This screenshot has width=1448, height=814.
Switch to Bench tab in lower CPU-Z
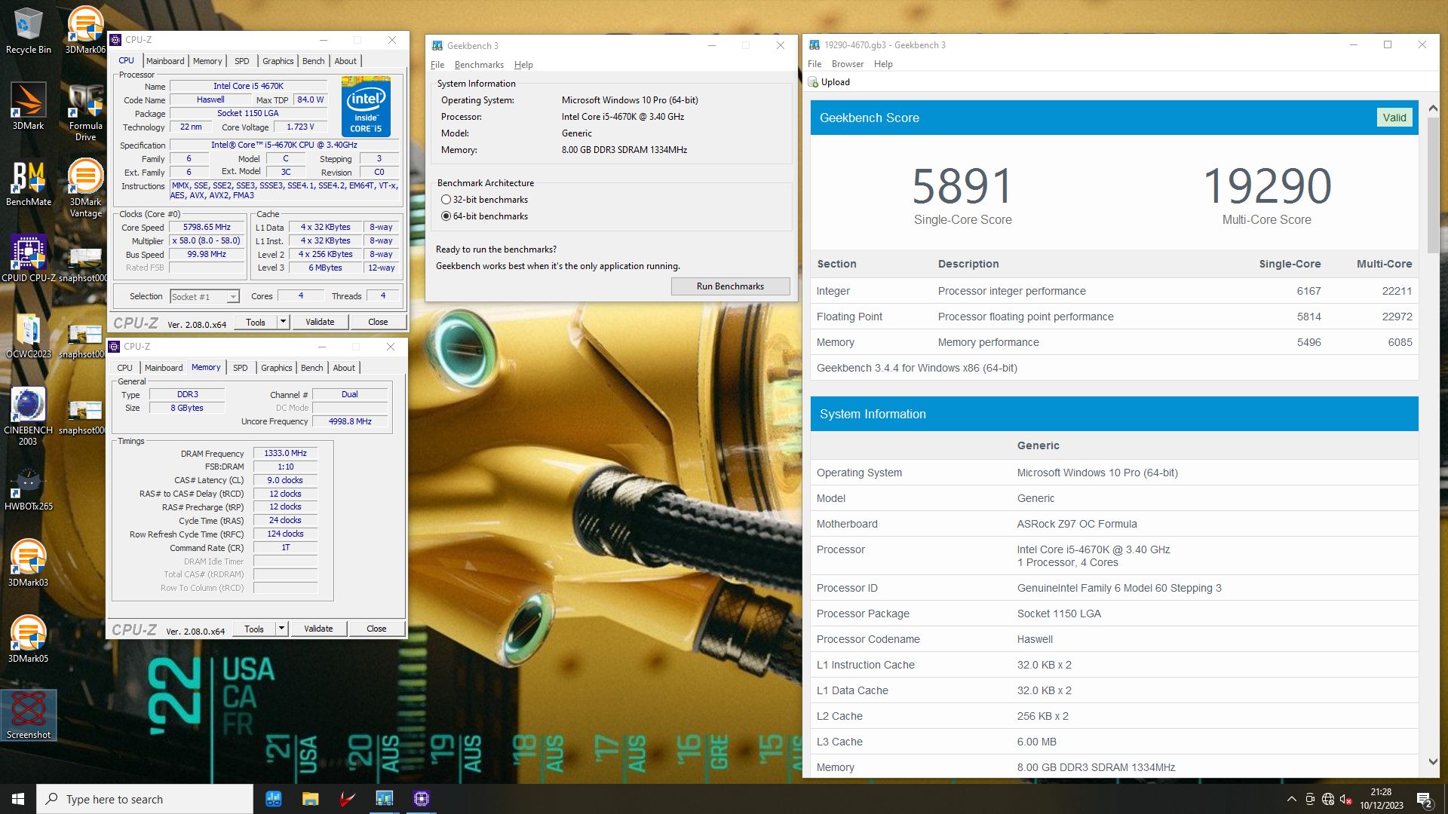311,368
